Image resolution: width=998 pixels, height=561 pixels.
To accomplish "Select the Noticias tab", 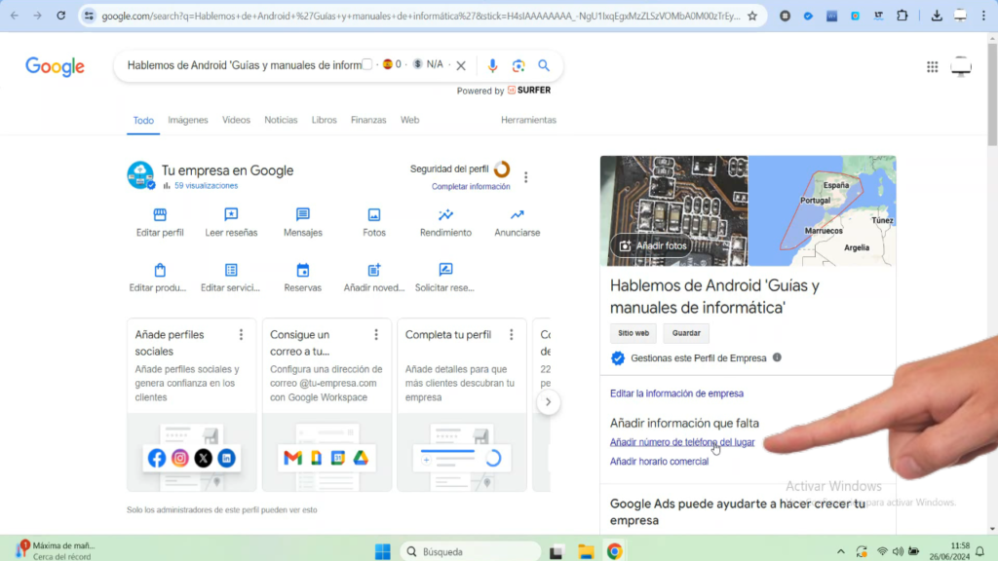I will 281,120.
